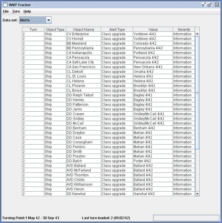Select the DD Balch cell

84,161
